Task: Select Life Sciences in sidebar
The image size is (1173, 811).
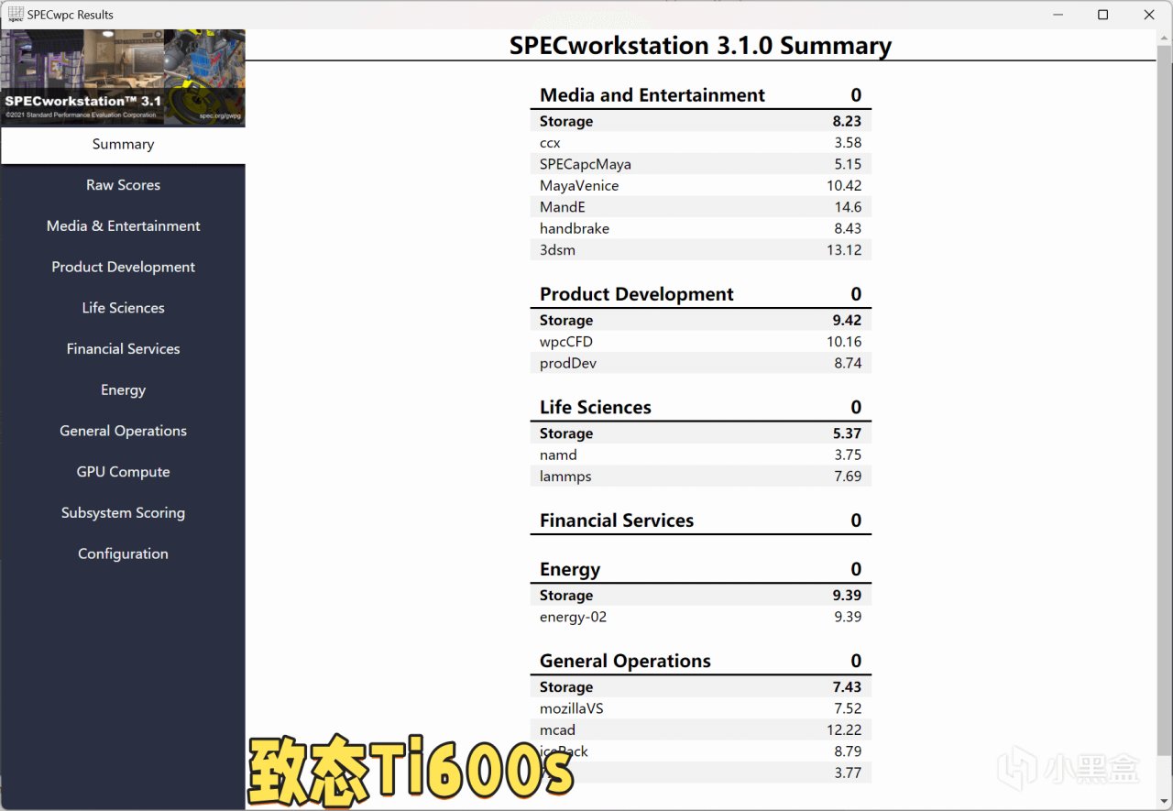Action: 123,308
